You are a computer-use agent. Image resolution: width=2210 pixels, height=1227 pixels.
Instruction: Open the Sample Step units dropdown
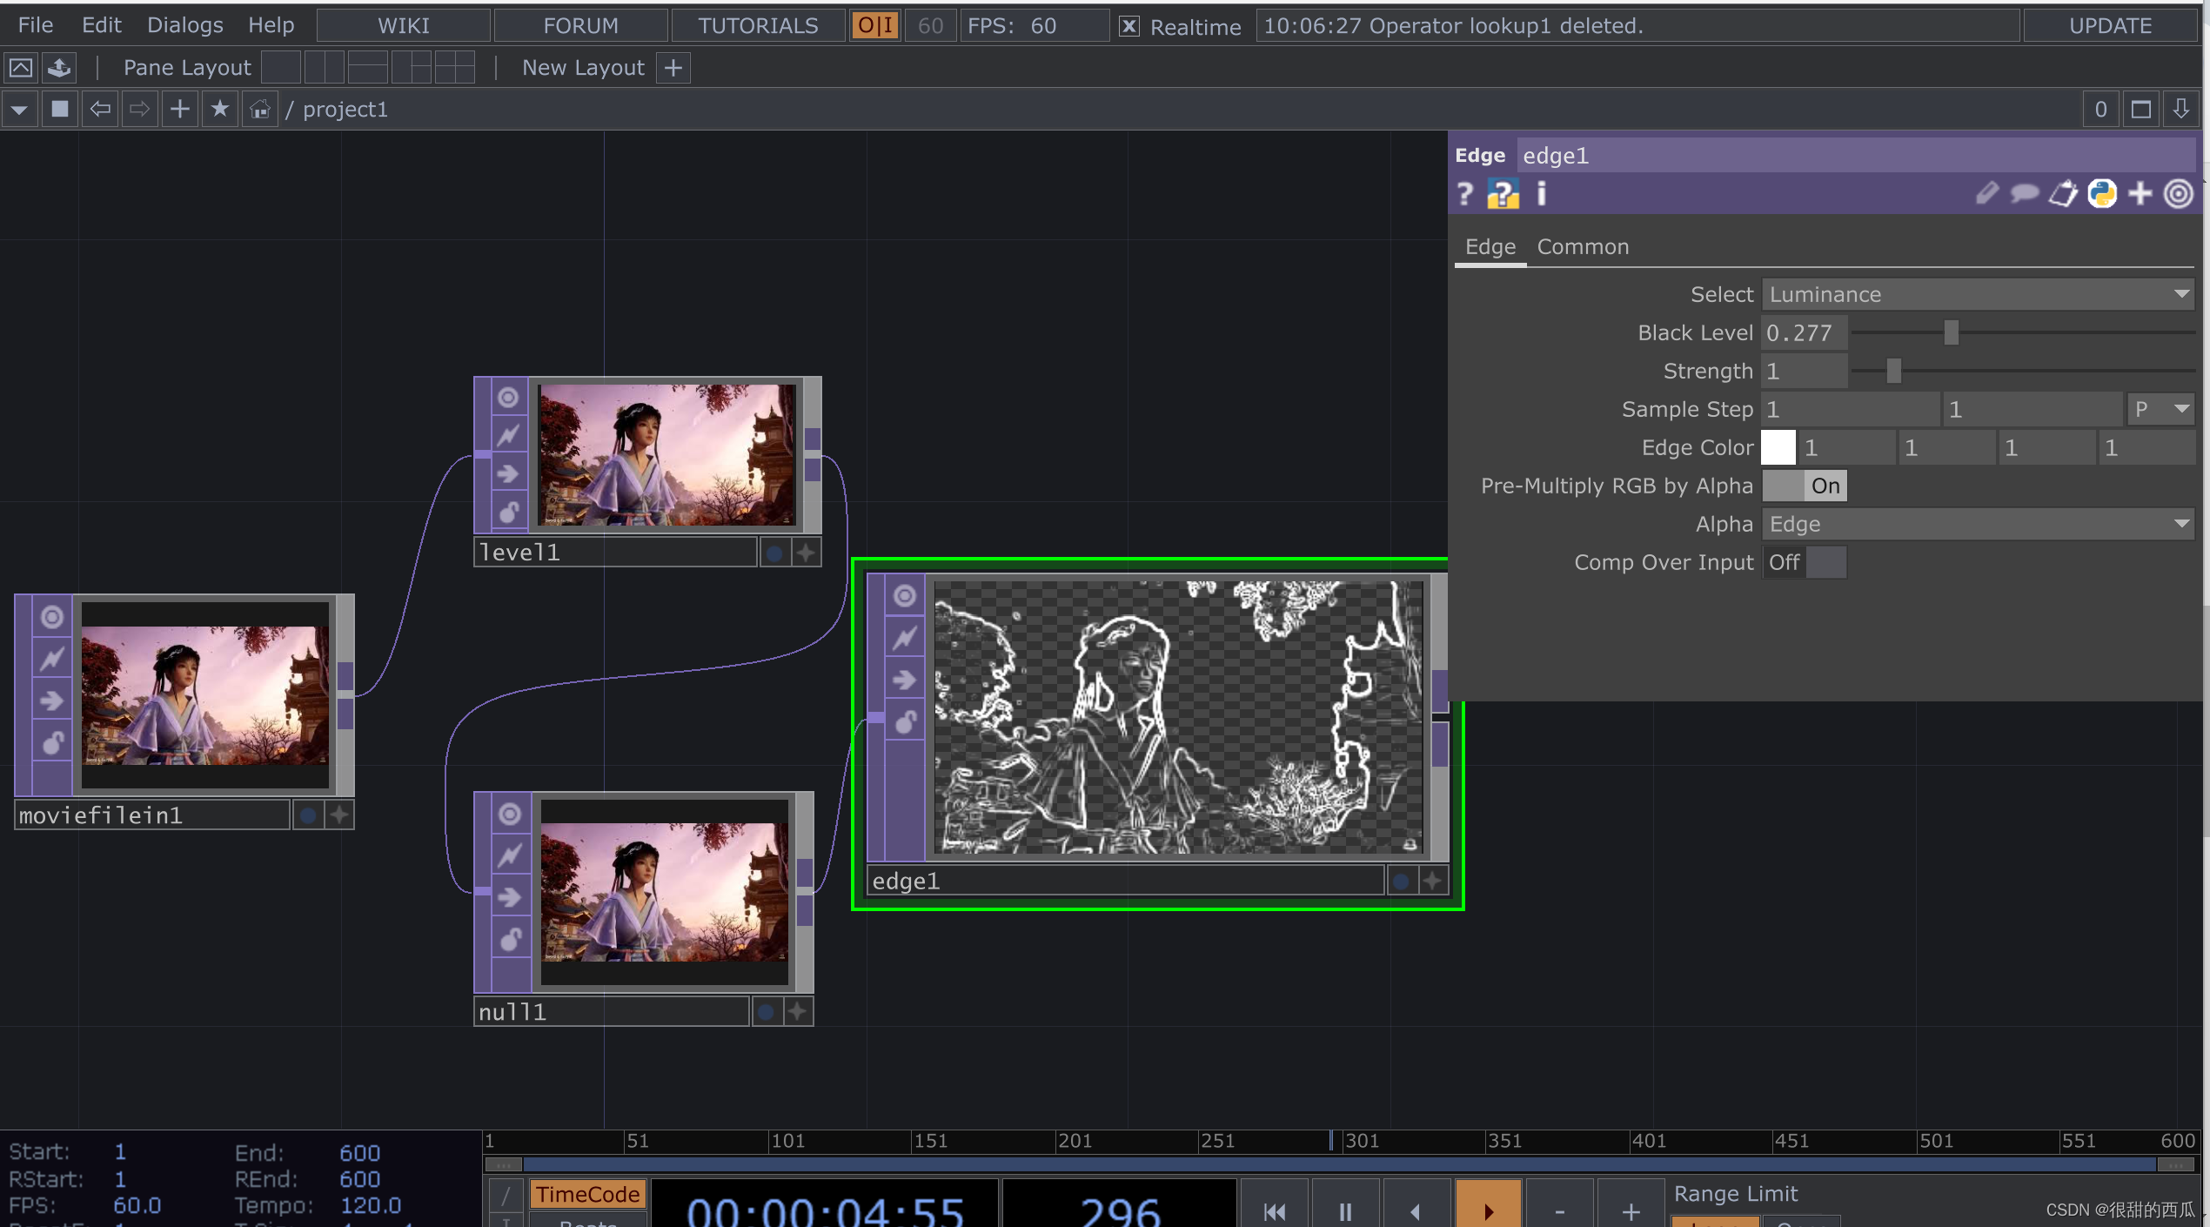(2160, 409)
